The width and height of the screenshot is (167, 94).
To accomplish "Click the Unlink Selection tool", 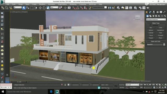I will (7, 8).
